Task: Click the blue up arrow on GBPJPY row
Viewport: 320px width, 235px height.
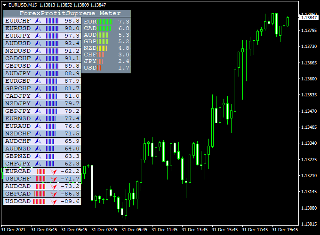Action: (38, 111)
